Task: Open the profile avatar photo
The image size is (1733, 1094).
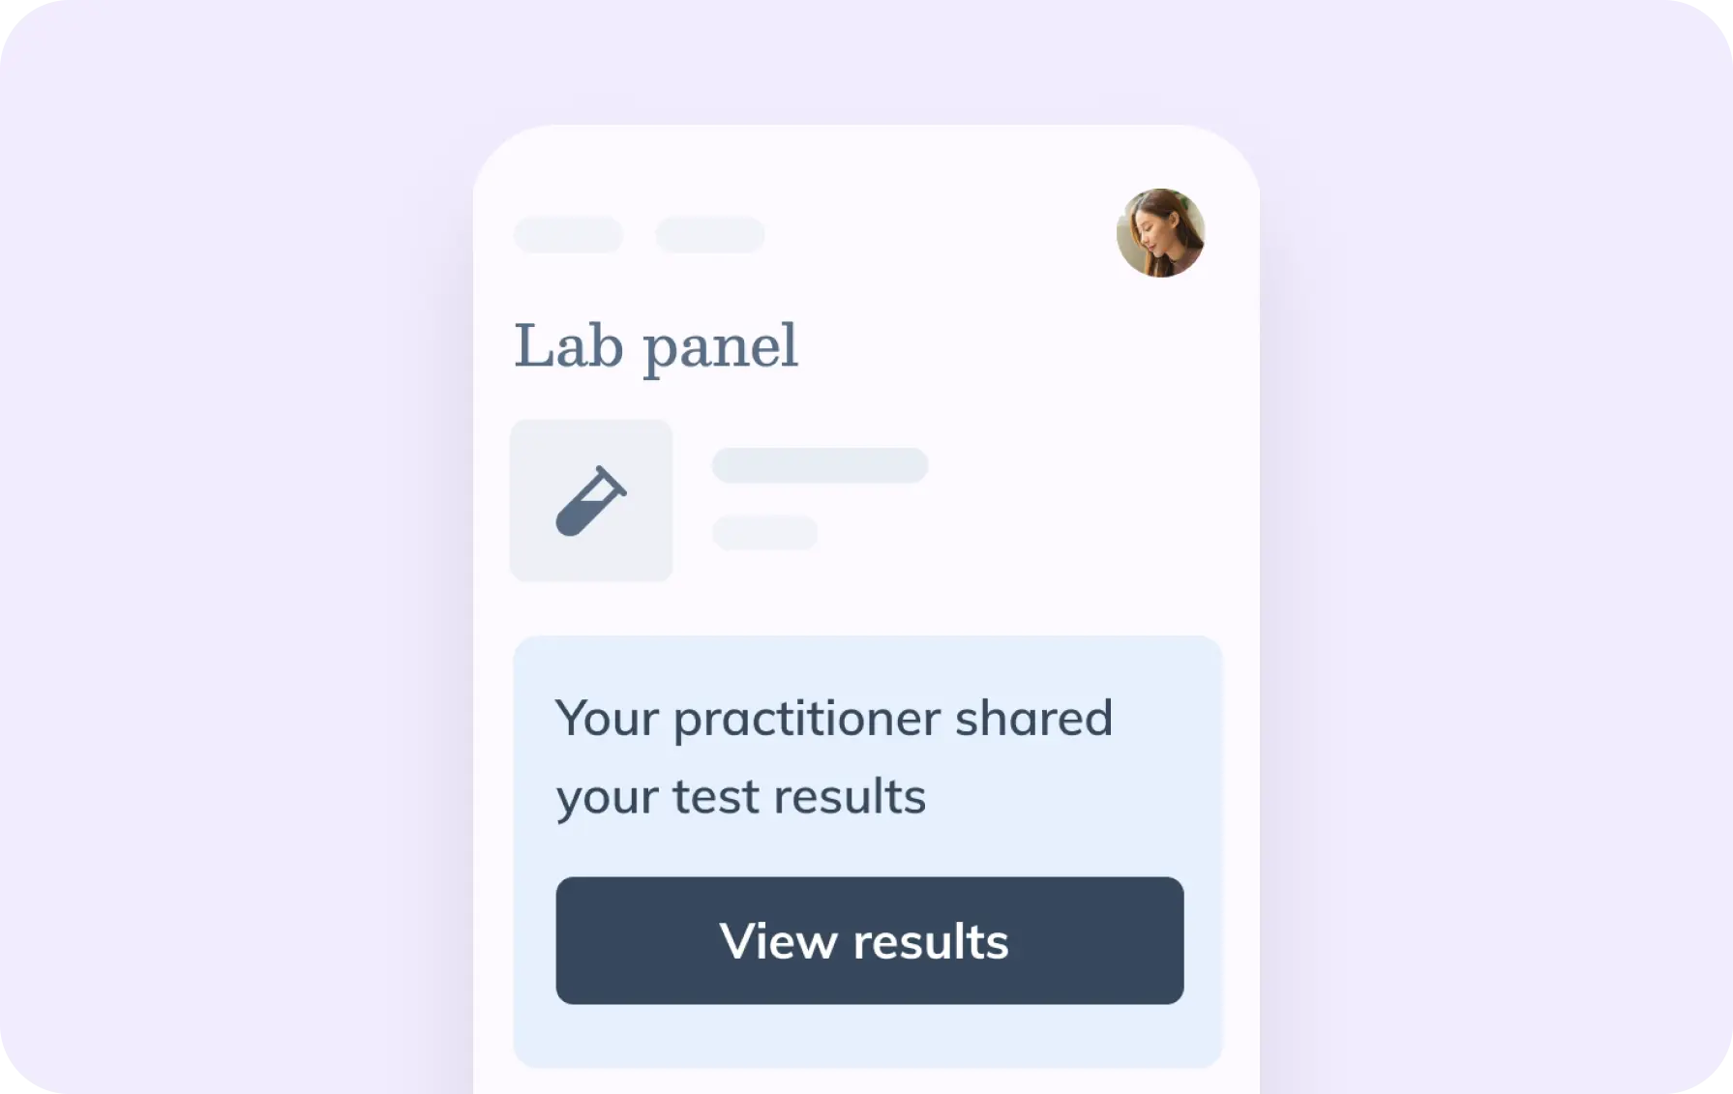Action: coord(1160,233)
